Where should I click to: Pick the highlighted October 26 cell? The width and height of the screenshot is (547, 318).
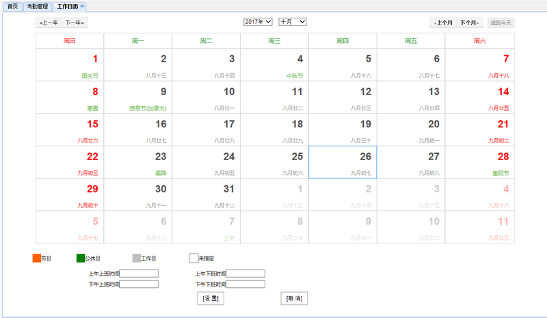pyautogui.click(x=343, y=162)
